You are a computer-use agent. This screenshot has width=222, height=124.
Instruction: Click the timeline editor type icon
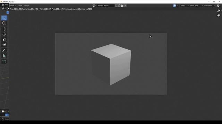point(3,112)
